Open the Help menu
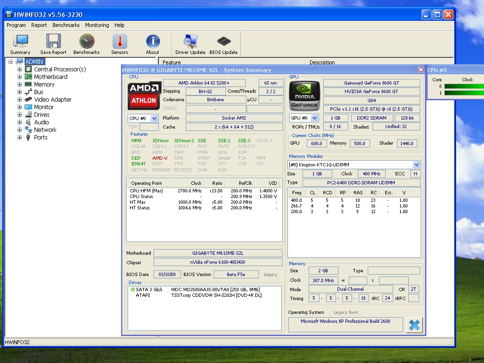Viewport: 484px width, 363px height. [119, 25]
